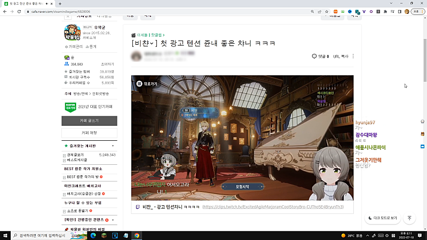Click the cafe profile image
This screenshot has height=240, width=427.
(x=72, y=33)
